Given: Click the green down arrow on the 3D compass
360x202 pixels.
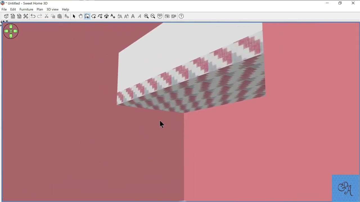Looking at the screenshot, I should pos(11,36).
